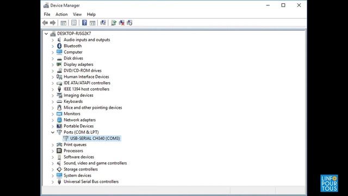Click the Universal Serial Bus controllers icon

[x=59, y=181]
